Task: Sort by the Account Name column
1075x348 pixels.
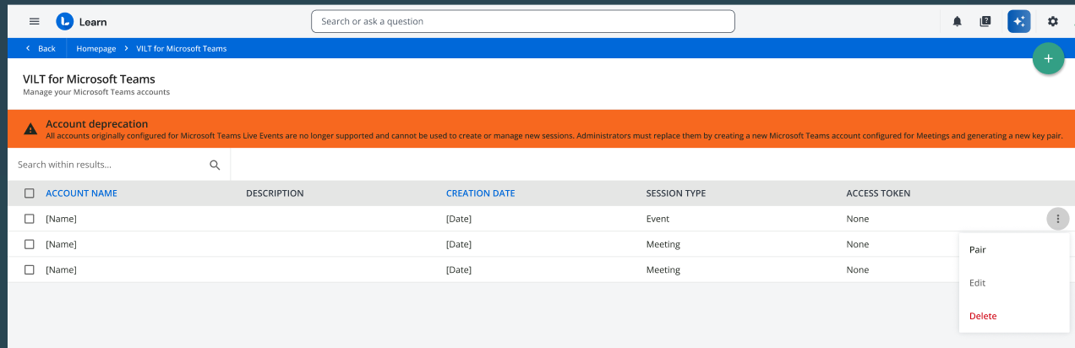Action: pos(81,193)
